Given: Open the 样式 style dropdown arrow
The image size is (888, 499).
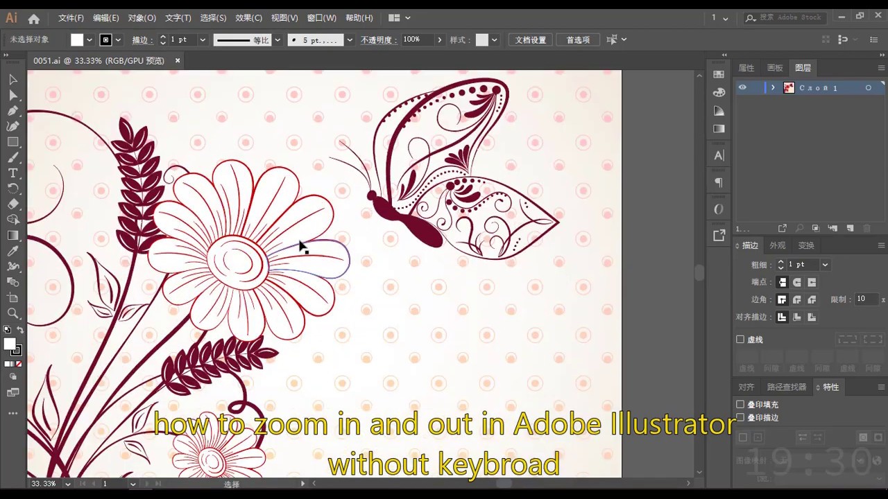Looking at the screenshot, I should click(x=494, y=40).
